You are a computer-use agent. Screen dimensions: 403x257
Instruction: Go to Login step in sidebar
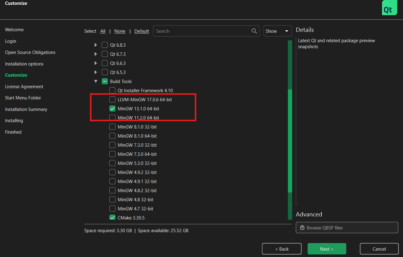coord(11,41)
